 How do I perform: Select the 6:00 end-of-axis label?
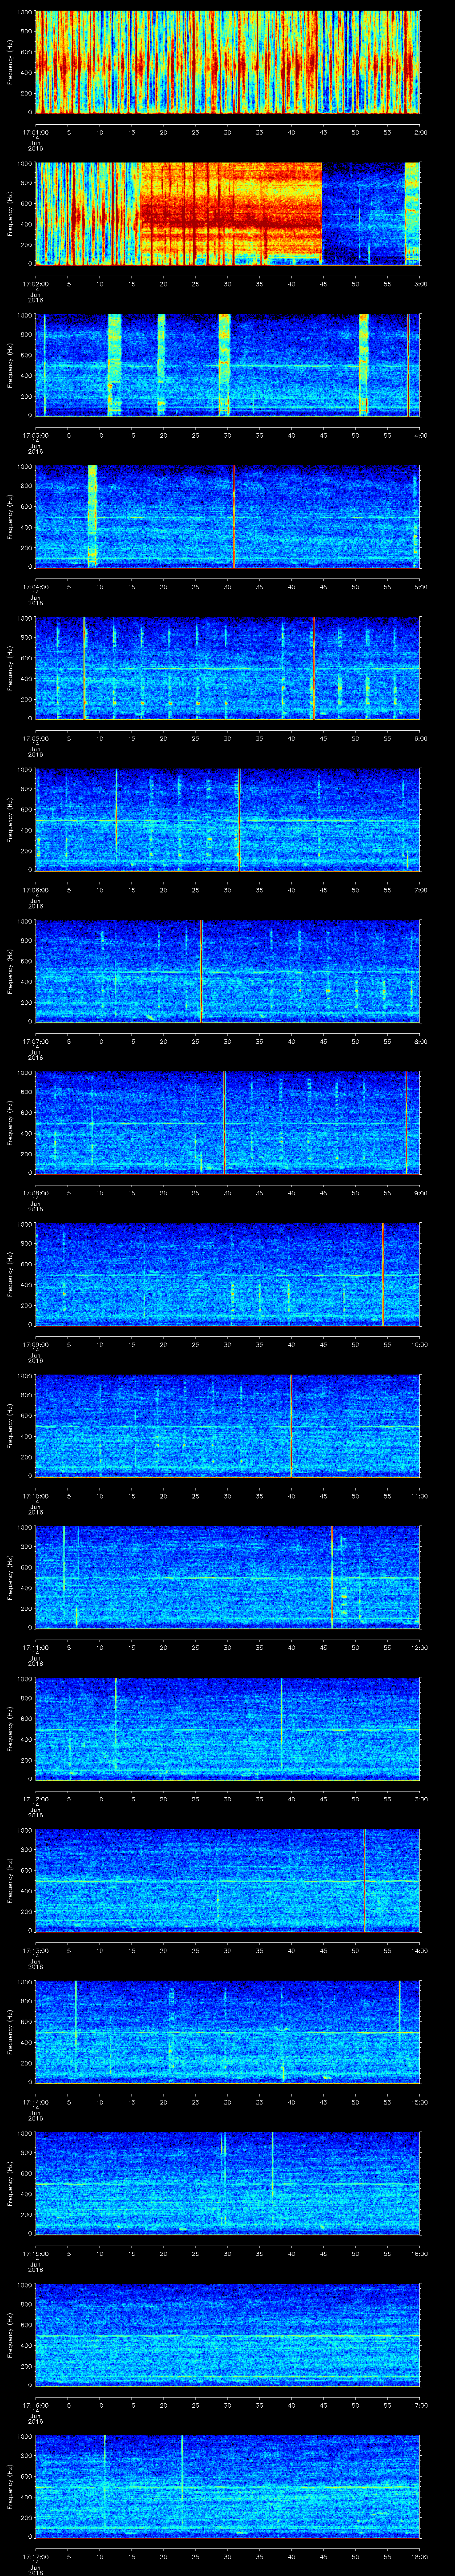click(x=420, y=738)
